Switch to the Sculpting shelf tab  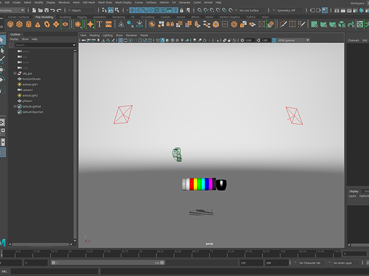click(65, 17)
